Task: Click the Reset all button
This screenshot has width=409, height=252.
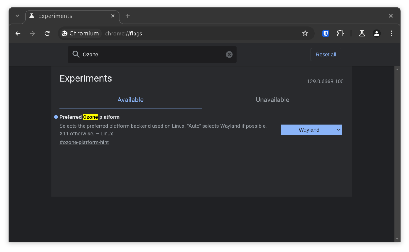Action: click(326, 55)
